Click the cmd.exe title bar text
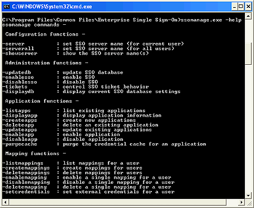The height and width of the screenshot is (208, 254). [52, 7]
